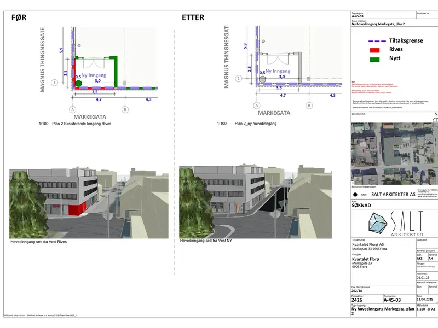The width and height of the screenshot is (438, 328).
Task: Click the 5,9 dimension in FØR plan
Action: click(61, 50)
